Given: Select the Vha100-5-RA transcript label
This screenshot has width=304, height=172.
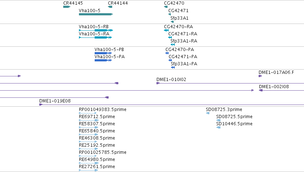Looking at the screenshot, I should coord(94,34).
